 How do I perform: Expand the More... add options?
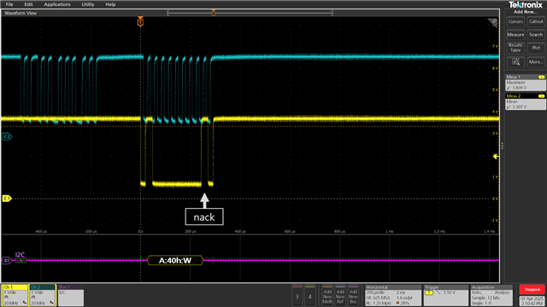coord(536,62)
